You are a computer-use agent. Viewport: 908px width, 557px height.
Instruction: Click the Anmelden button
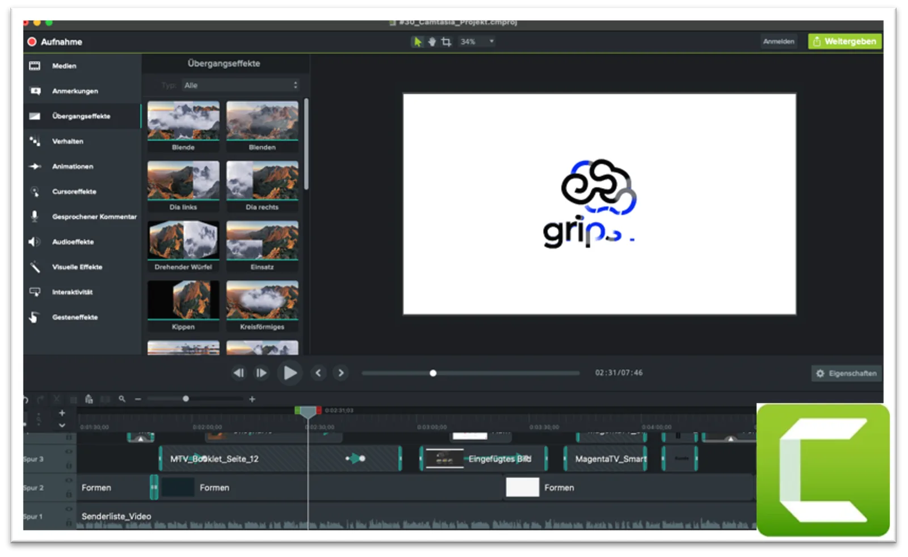pyautogui.click(x=779, y=41)
